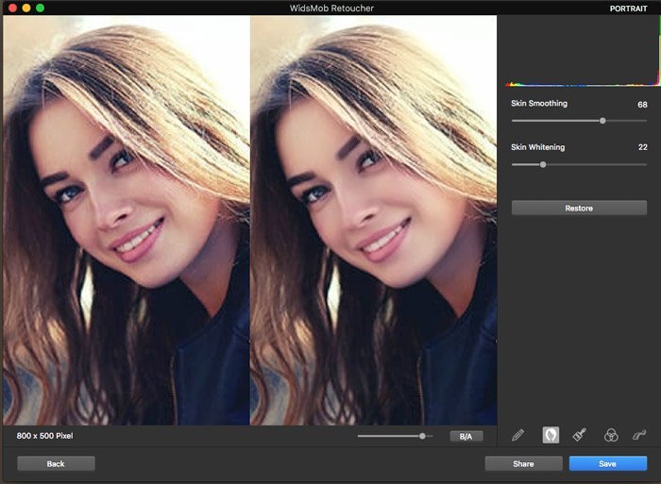Screen dimensions: 661x484
Task: Select the pencil adjustment tool icon
Action: [517, 435]
